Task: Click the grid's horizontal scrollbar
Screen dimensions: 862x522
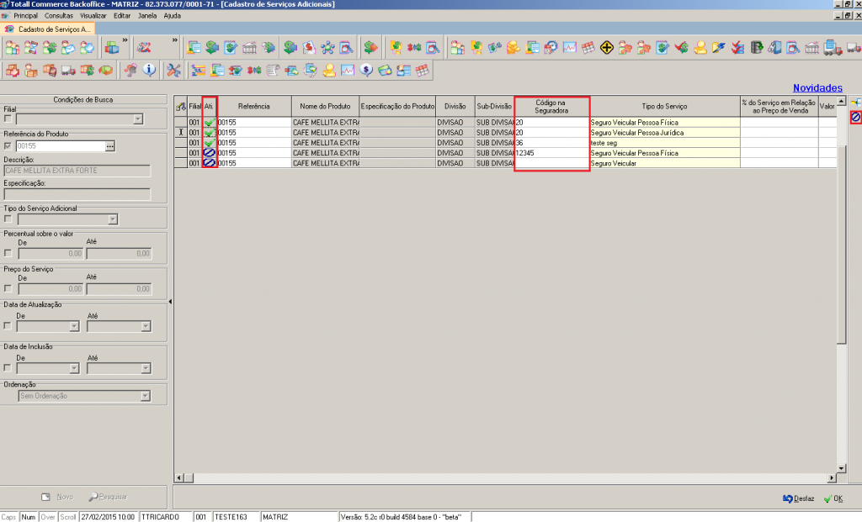Action: (x=505, y=478)
